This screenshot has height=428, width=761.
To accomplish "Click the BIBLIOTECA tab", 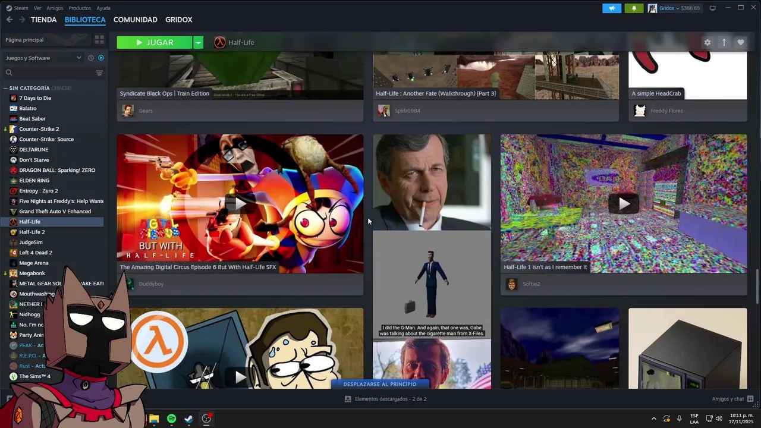I will (85, 20).
